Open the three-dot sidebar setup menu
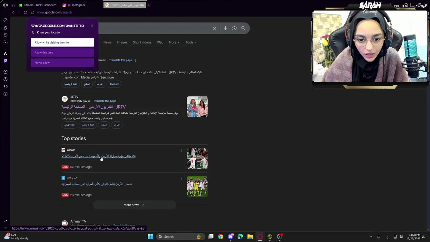The width and height of the screenshot is (430, 242). [x=5, y=228]
